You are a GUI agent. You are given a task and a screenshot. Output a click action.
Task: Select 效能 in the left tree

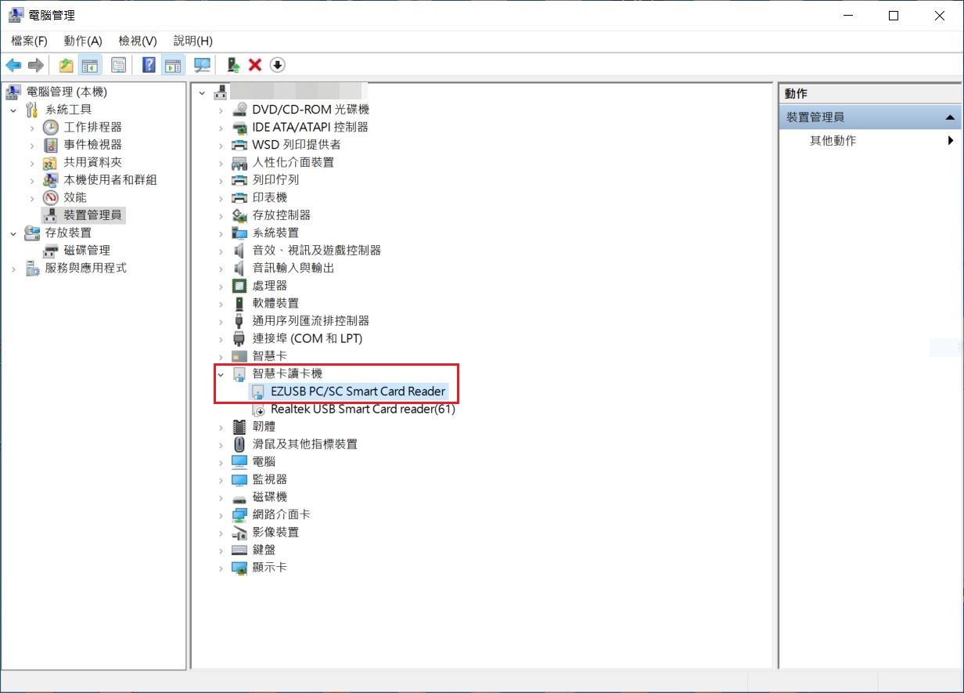point(75,197)
